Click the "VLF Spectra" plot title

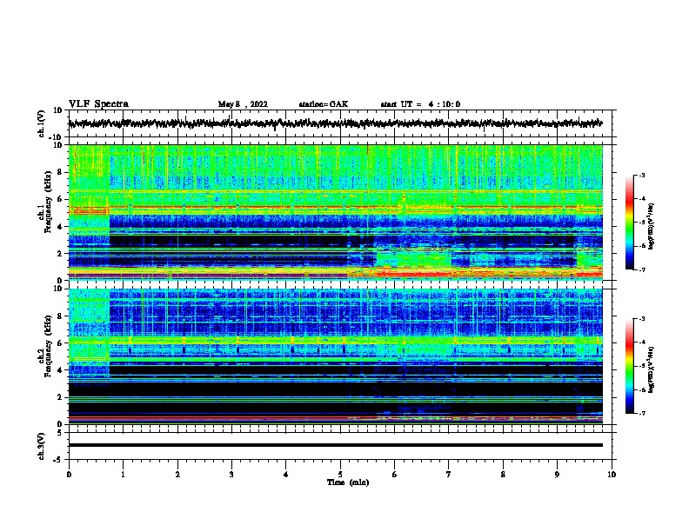pyautogui.click(x=98, y=103)
